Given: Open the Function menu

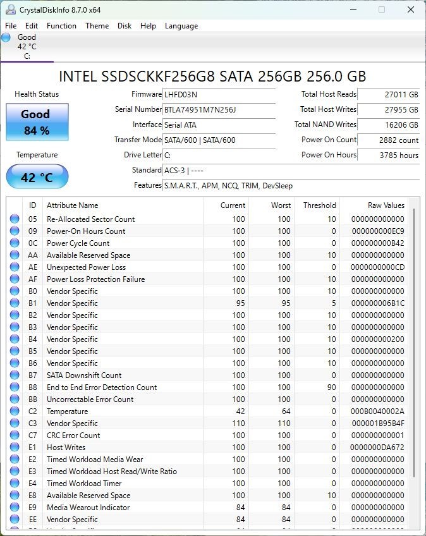Looking at the screenshot, I should pos(61,26).
